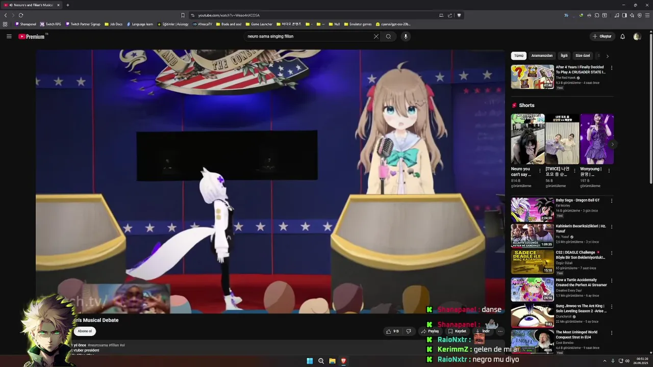Open the Oluştur create button
This screenshot has height=367, width=653.
[x=602, y=36]
